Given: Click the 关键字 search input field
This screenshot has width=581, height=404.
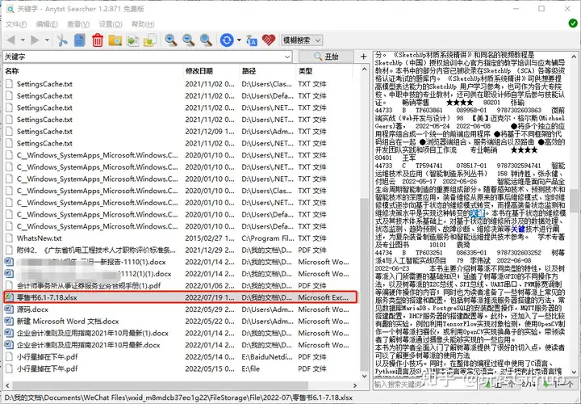Looking at the screenshot, I should tap(144, 57).
